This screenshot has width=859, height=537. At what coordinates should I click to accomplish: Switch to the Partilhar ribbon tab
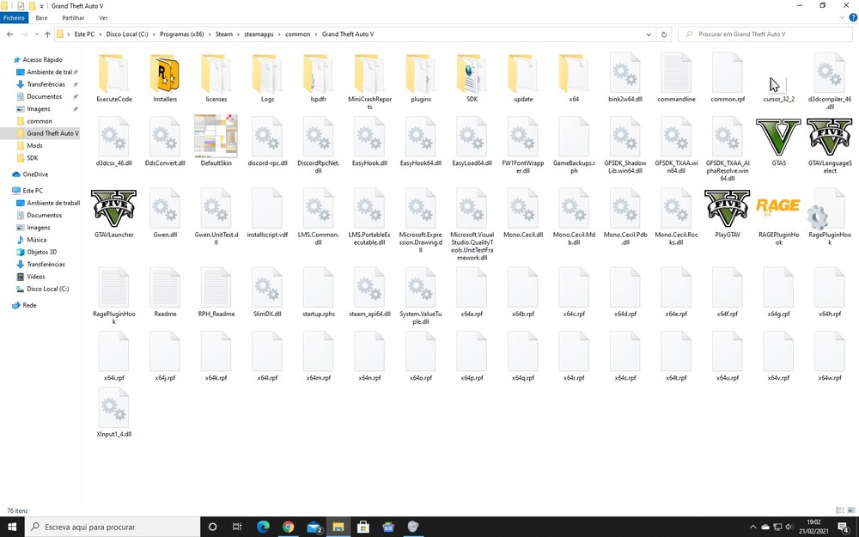coord(73,17)
